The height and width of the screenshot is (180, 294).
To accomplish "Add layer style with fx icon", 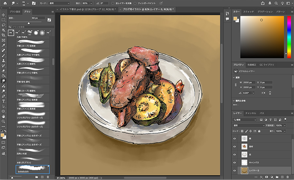I will (x=262, y=177).
